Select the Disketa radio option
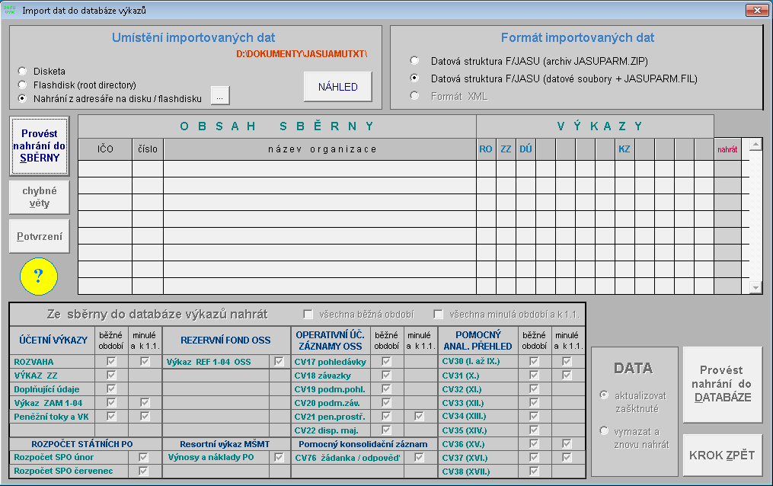773x486 pixels. click(x=22, y=71)
